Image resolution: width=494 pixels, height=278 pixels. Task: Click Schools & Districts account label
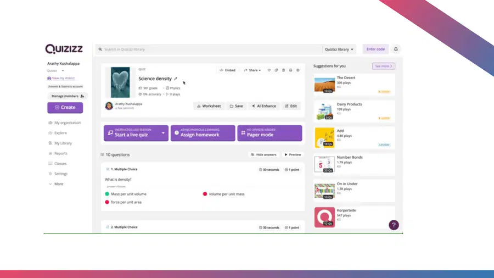[65, 86]
